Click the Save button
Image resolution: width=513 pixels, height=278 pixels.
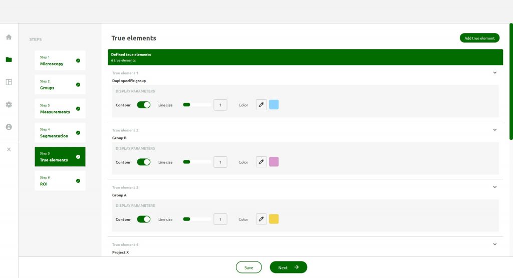tap(248, 267)
